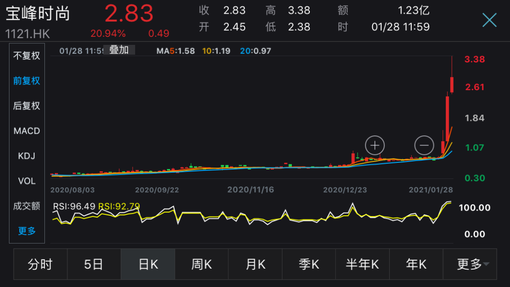Select 后复权 price adjustment option

coord(27,106)
